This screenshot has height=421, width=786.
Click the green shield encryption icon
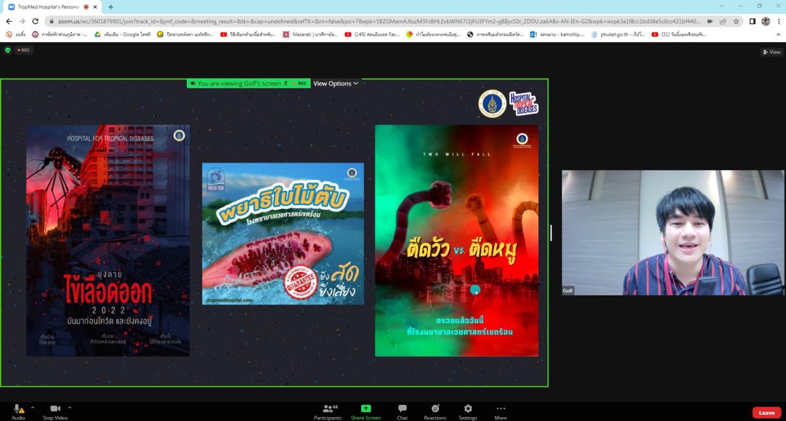point(8,50)
